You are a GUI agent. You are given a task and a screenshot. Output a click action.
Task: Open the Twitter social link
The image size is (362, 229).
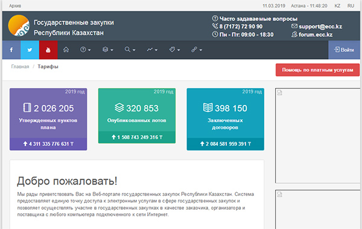(30, 50)
